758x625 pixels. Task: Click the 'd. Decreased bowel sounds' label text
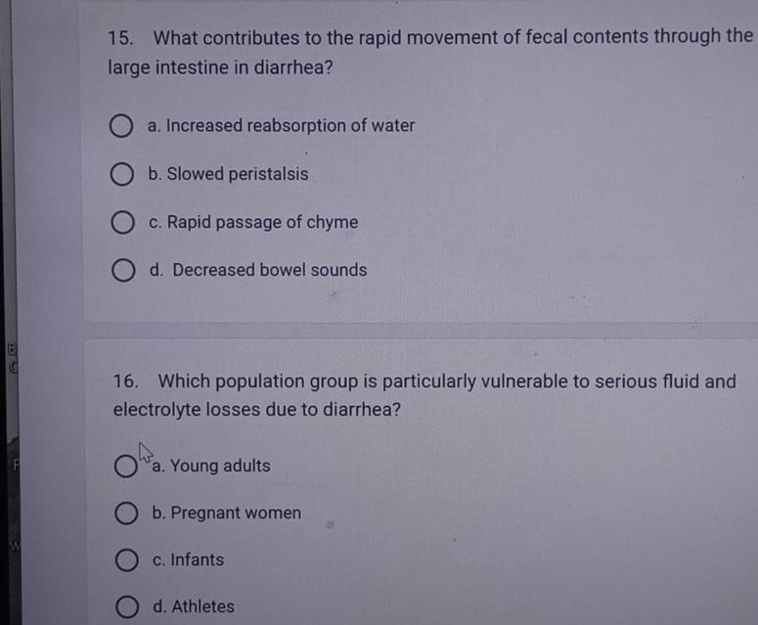(258, 270)
